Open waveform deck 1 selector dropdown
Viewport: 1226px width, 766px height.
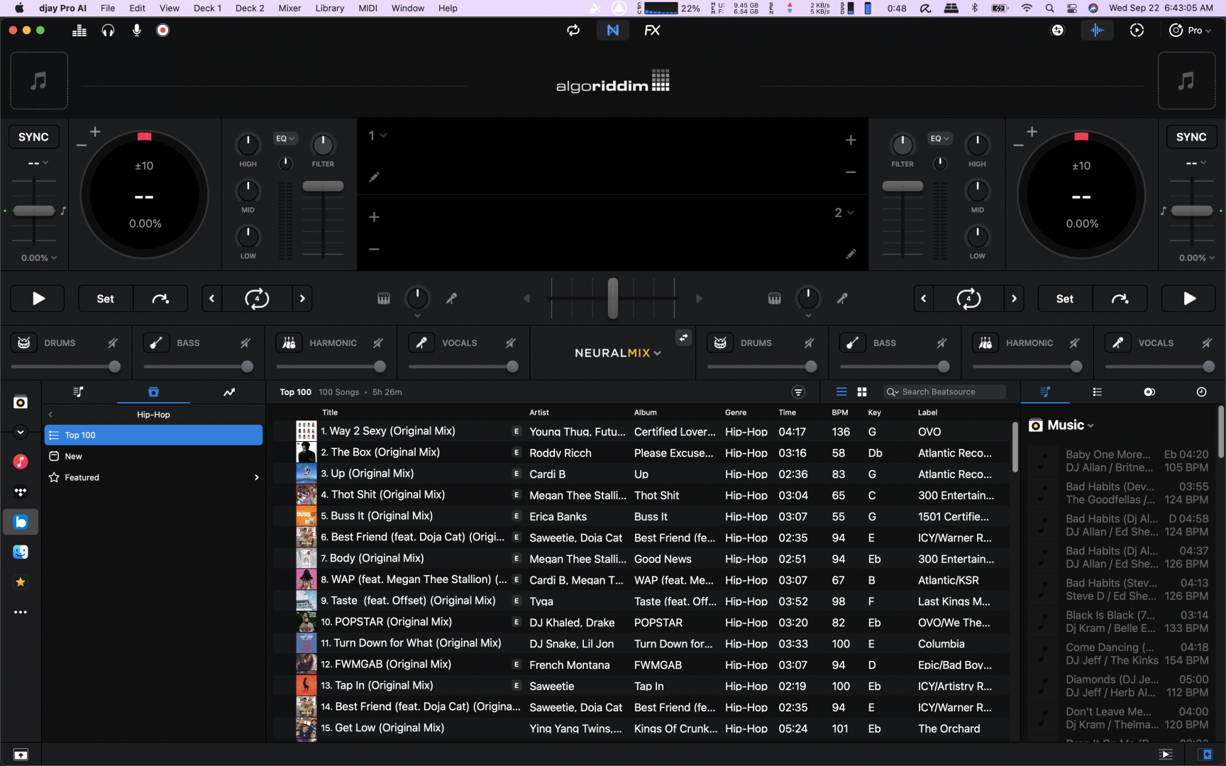click(377, 135)
